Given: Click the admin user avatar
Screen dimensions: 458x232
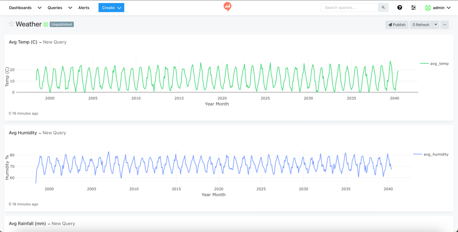Looking at the screenshot, I should 428,8.
